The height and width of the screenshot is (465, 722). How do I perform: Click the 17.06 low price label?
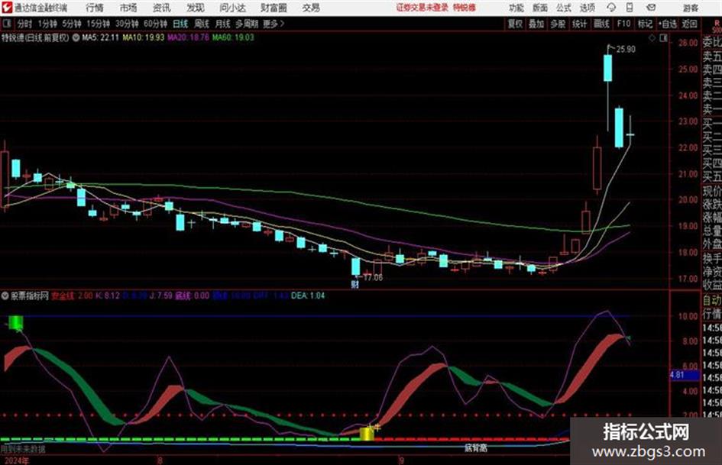point(373,278)
